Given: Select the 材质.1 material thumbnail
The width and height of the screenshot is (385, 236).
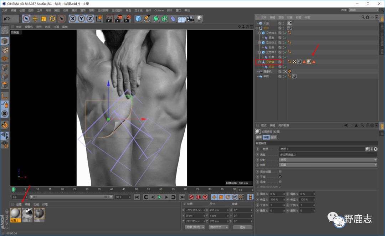Looking at the screenshot, I should (x=27, y=214).
